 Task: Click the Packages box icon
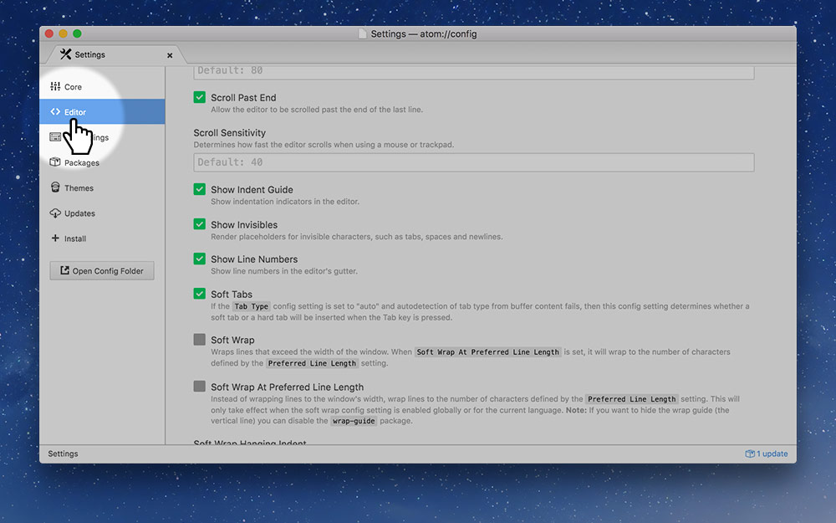point(55,162)
